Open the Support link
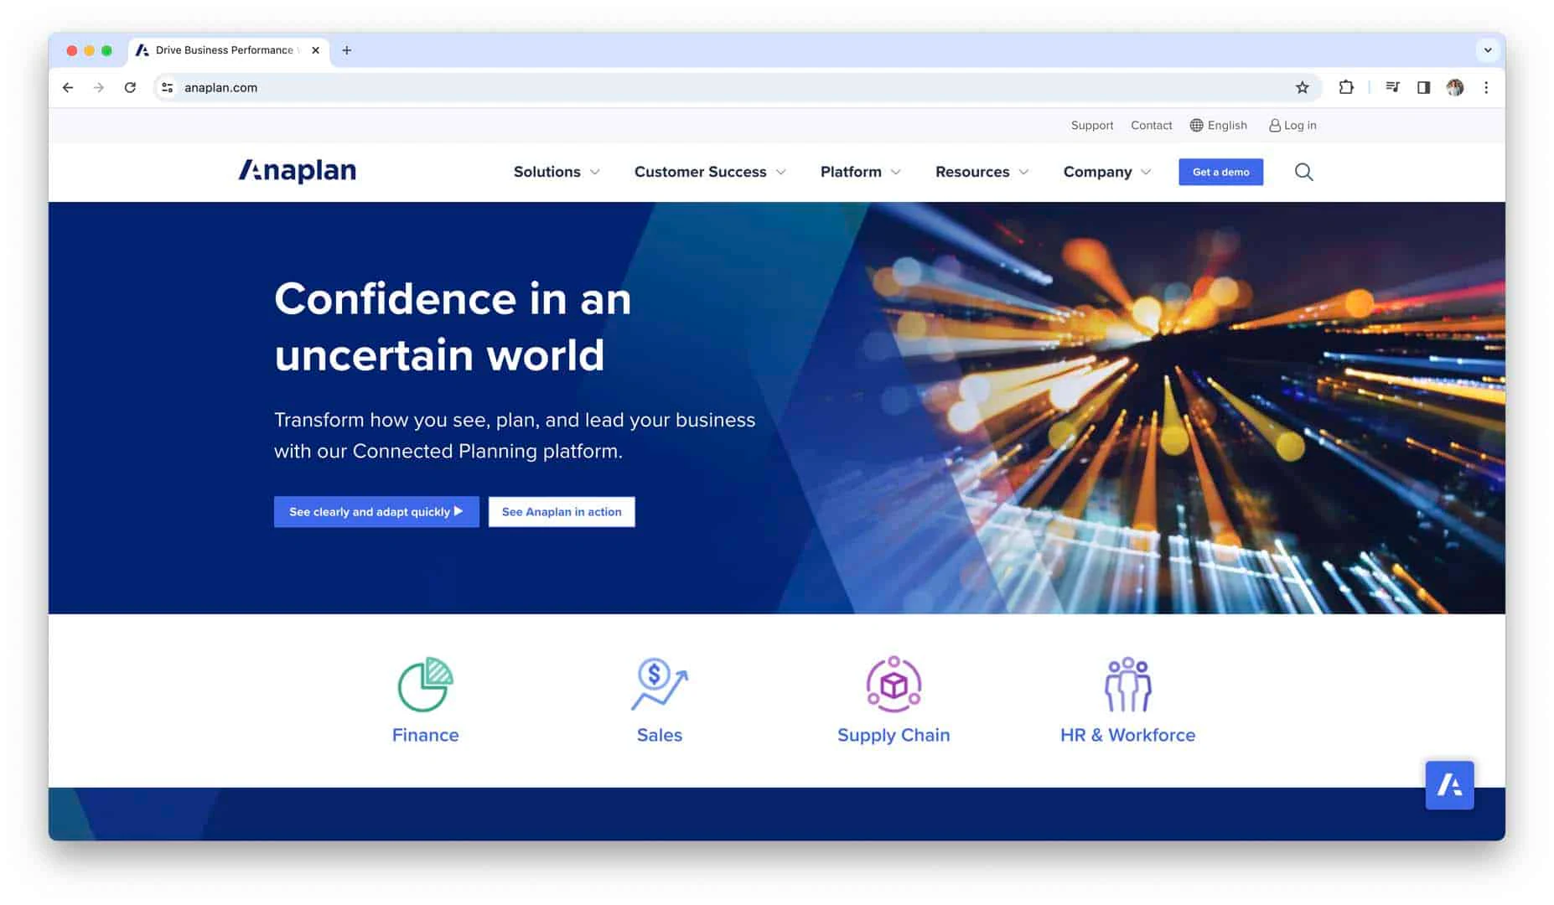Viewport: 1554px width, 905px height. [1092, 125]
